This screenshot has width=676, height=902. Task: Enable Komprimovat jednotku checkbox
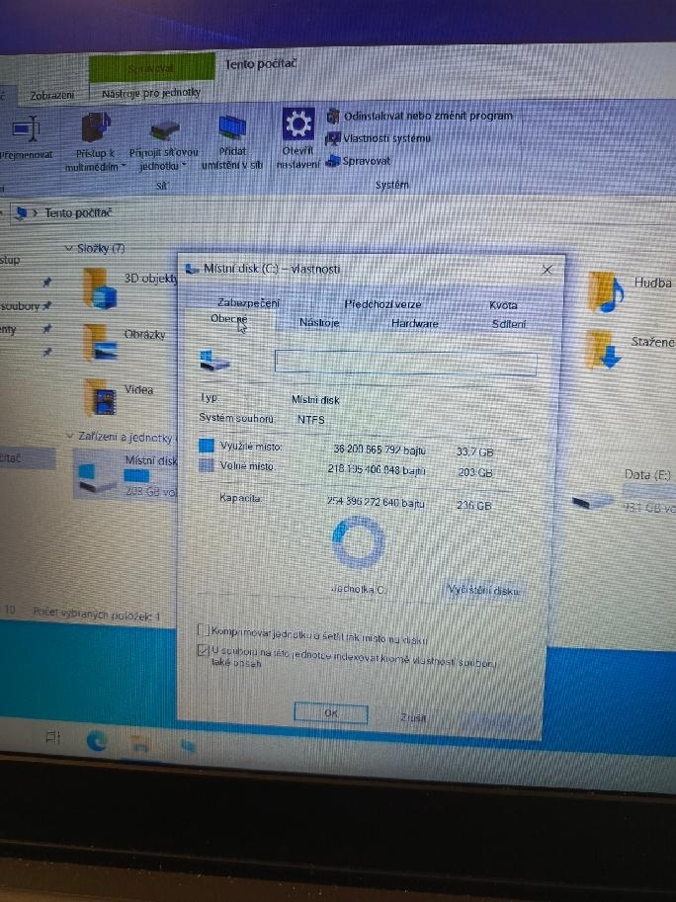(x=204, y=630)
